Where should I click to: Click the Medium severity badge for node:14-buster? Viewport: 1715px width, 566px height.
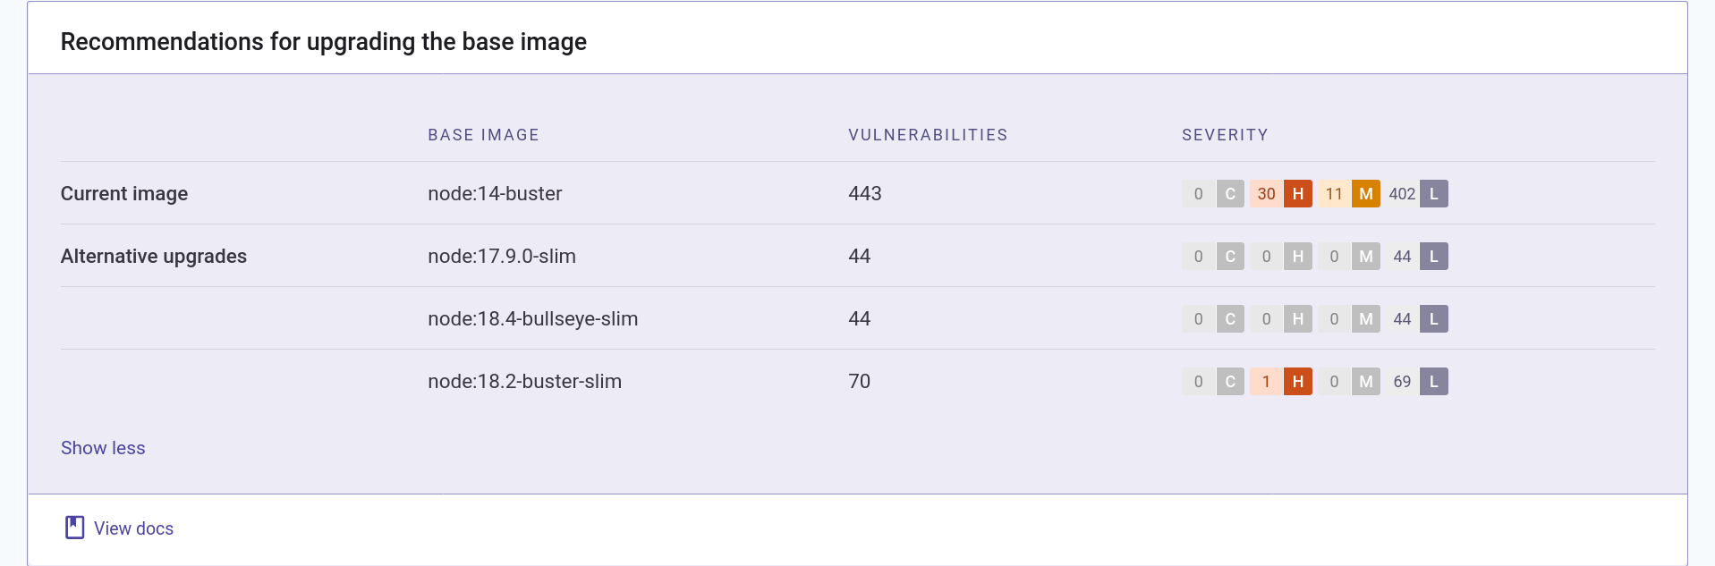[1365, 194]
